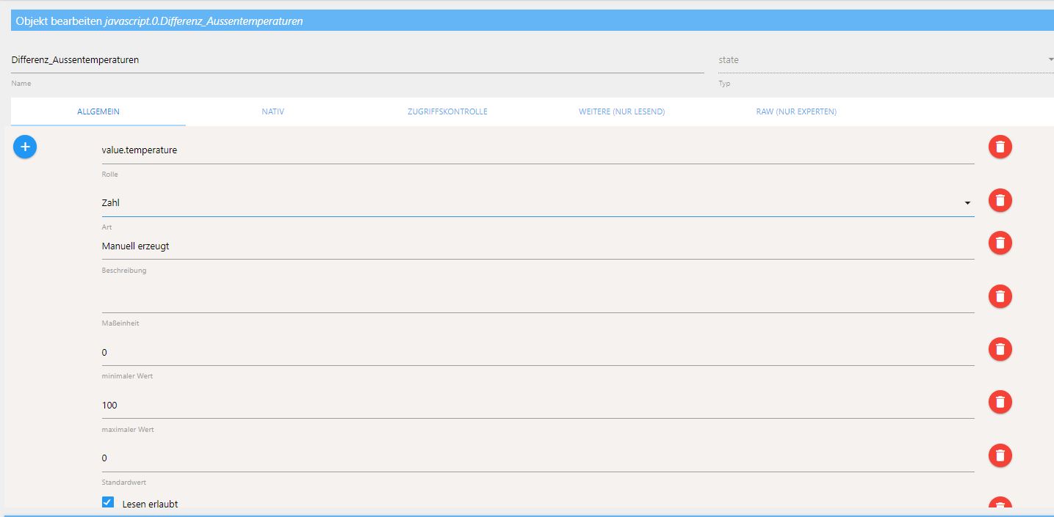Open the Art dropdown showing Zahl

pos(538,202)
